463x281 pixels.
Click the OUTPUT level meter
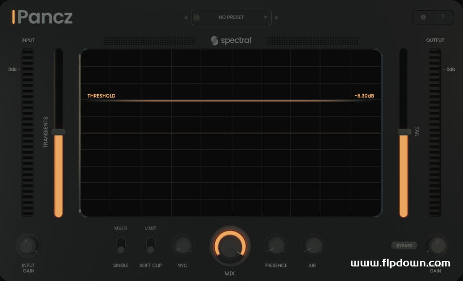(x=435, y=132)
